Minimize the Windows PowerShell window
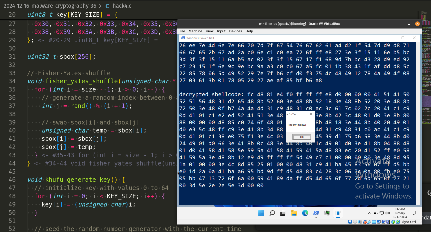 392,38
